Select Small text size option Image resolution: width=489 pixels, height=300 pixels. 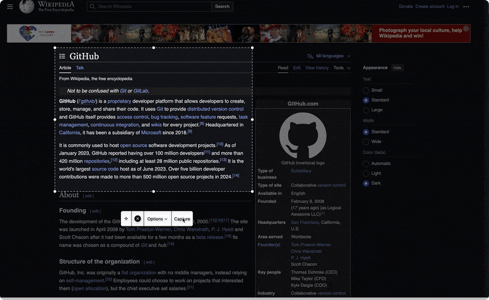(366, 90)
